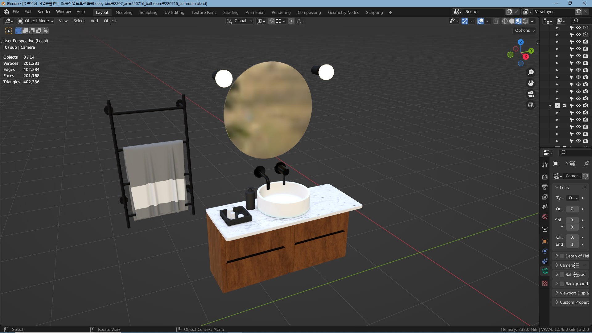The image size is (592, 333).
Task: Open the Object Constraints properties tab
Action: [545, 261]
